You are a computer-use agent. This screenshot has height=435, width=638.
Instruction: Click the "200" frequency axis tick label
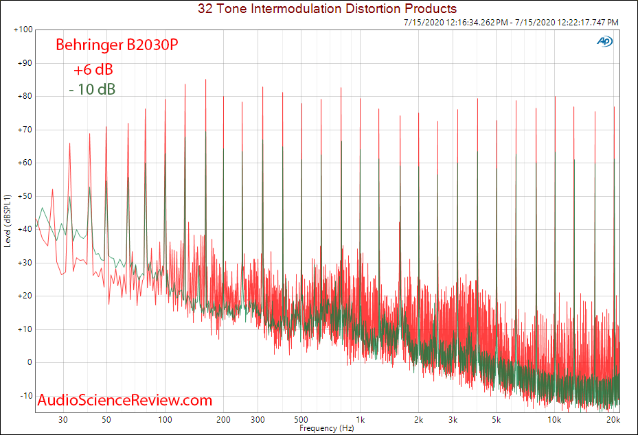pyautogui.click(x=223, y=420)
